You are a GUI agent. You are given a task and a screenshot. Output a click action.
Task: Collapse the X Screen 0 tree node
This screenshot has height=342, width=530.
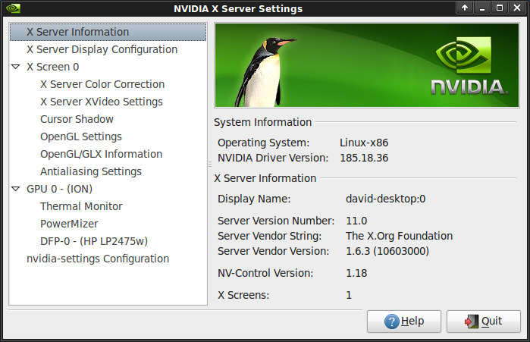click(16, 67)
